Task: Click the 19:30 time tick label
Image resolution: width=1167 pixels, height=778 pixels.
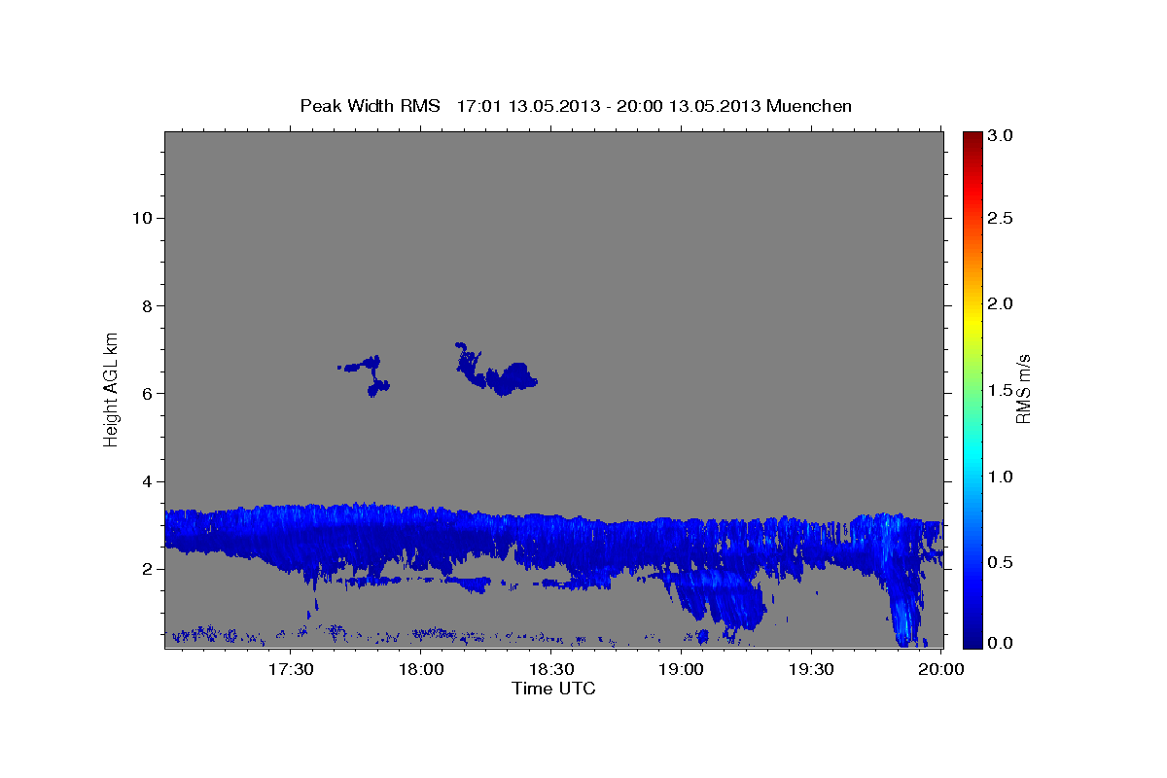Action: (811, 669)
